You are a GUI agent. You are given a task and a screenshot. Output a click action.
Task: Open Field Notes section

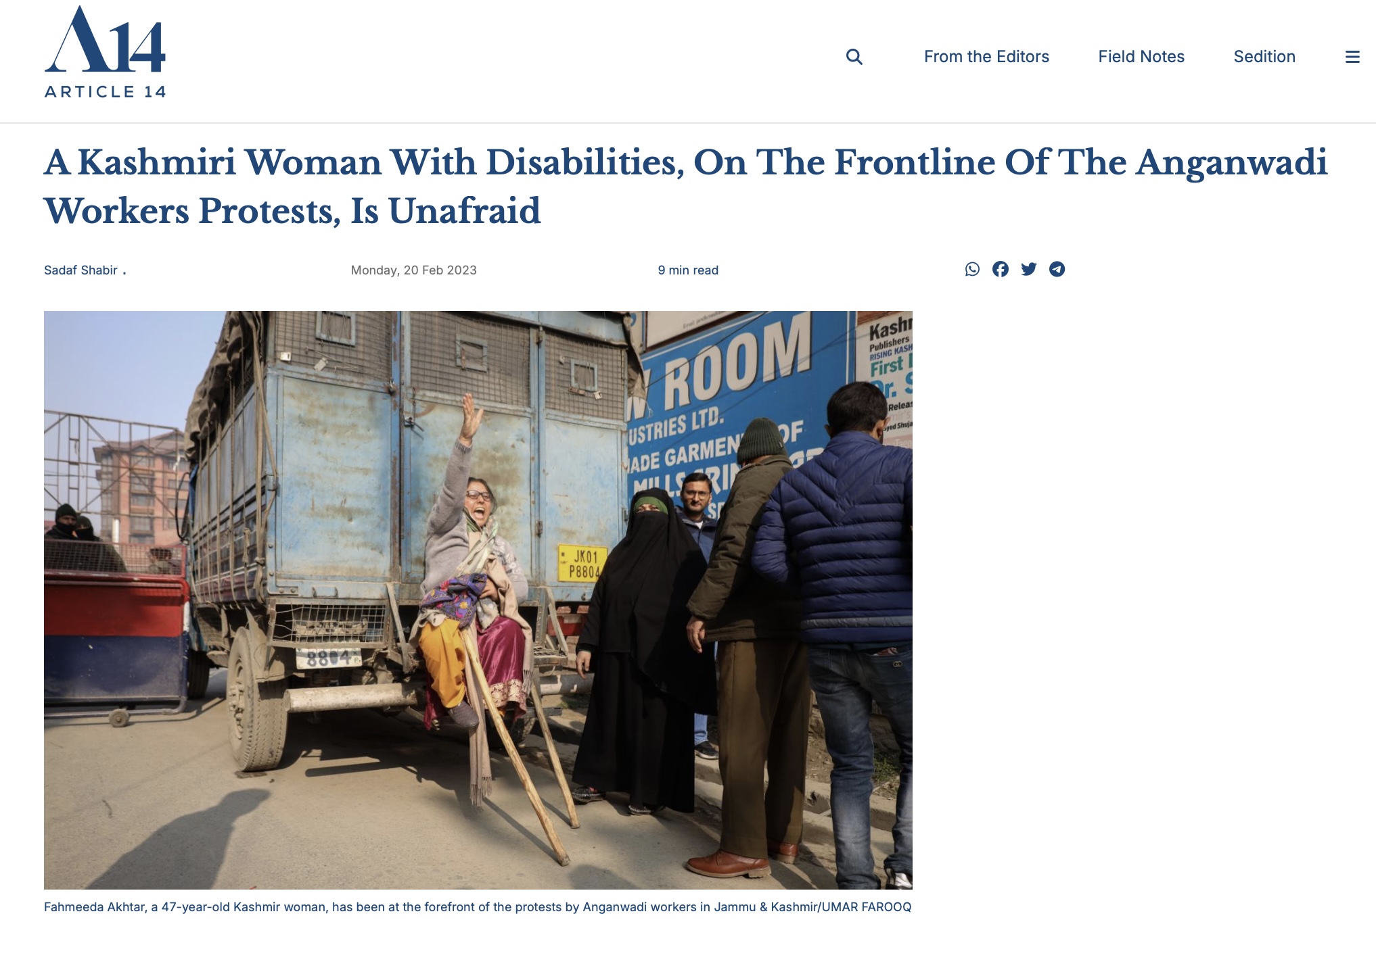tap(1141, 57)
